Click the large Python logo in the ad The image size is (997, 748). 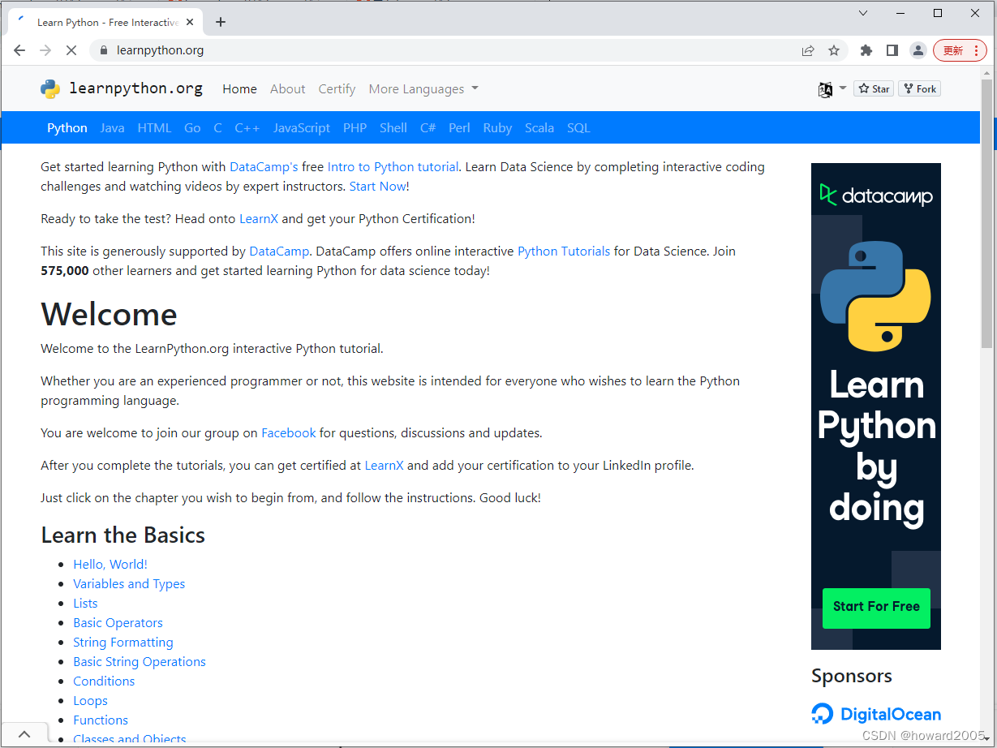[x=875, y=295]
